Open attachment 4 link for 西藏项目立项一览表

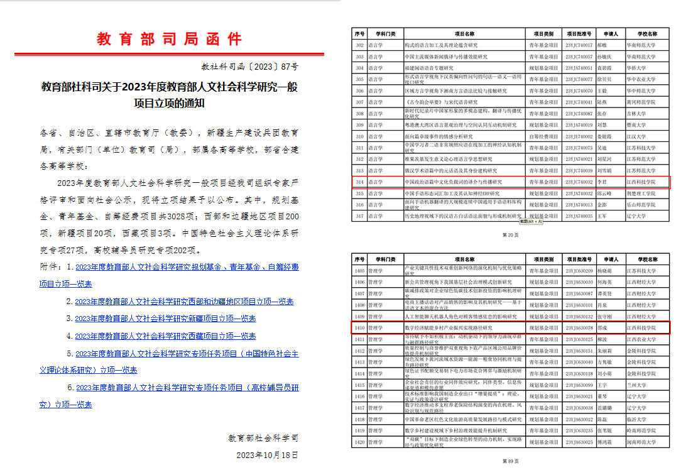[165, 336]
